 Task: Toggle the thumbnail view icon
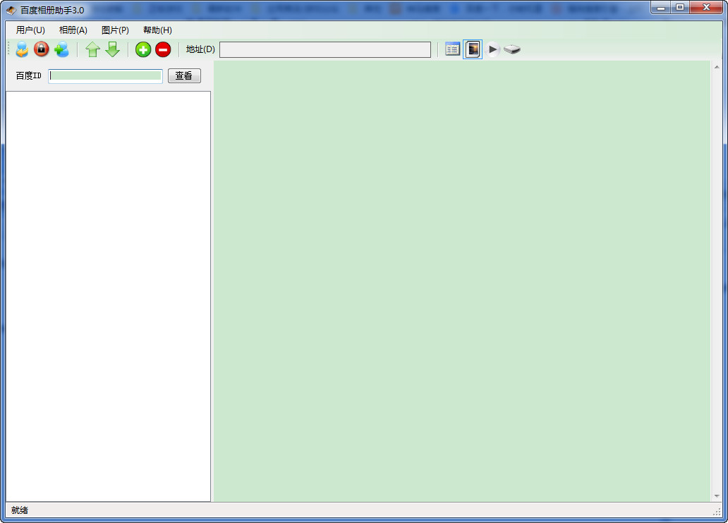click(x=473, y=49)
